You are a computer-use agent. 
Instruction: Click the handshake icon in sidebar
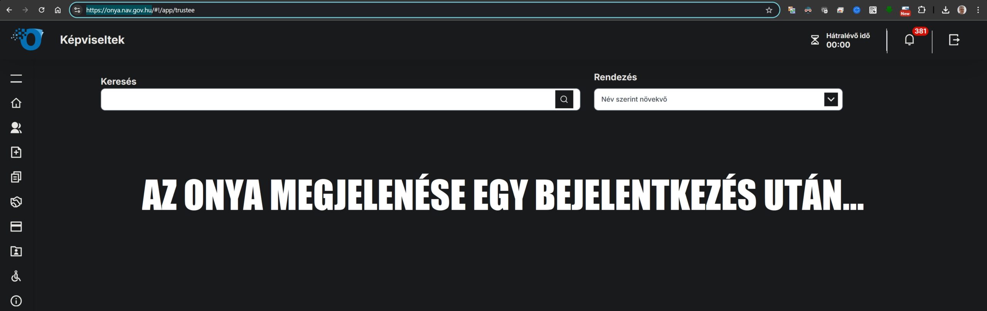[16, 202]
